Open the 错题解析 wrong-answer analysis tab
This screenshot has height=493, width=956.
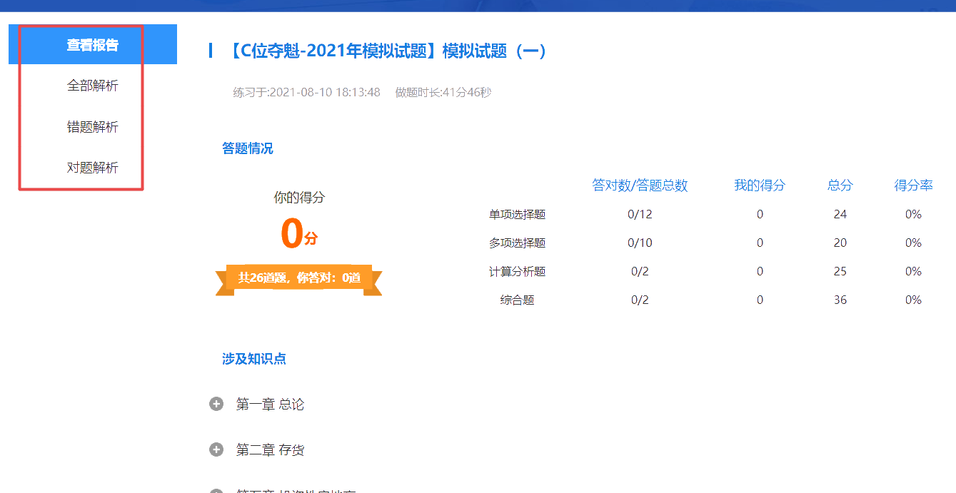(x=93, y=127)
